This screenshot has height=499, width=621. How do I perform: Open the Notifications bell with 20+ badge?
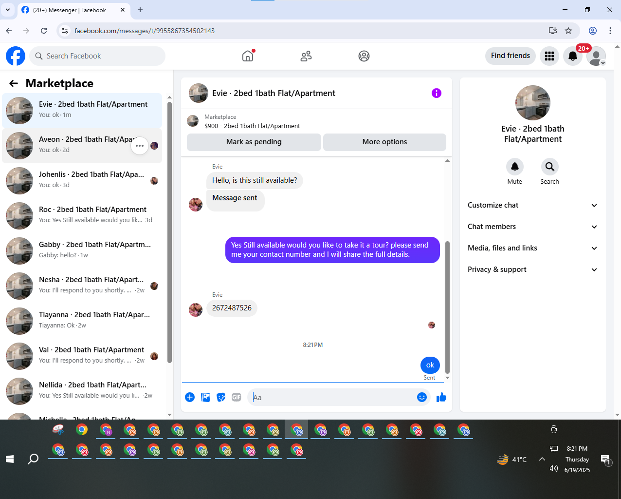pos(573,56)
